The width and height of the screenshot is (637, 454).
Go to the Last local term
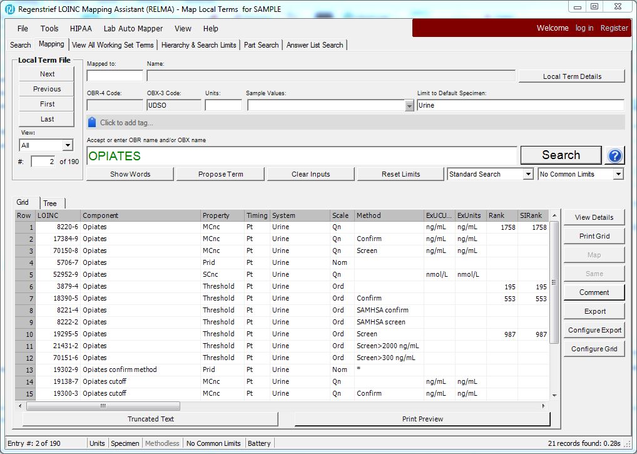click(x=47, y=119)
